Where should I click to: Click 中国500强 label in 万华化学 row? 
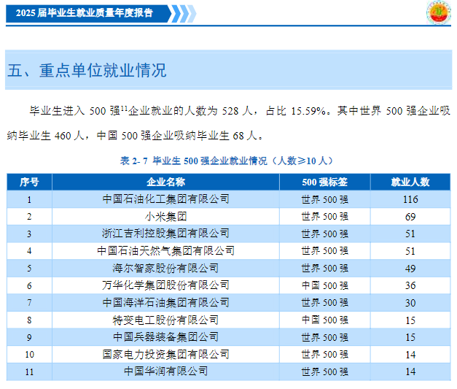click(x=325, y=285)
